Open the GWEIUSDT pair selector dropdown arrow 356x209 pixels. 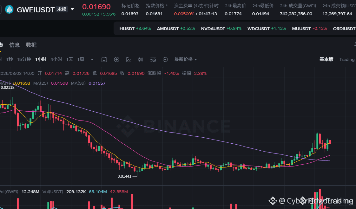click(x=72, y=9)
